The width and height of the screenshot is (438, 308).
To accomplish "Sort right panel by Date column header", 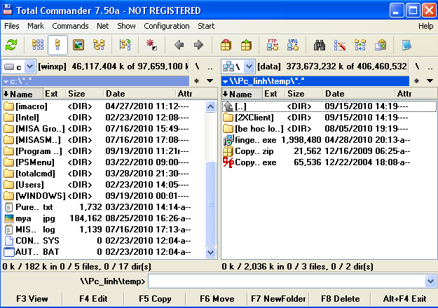I will coord(359,94).
